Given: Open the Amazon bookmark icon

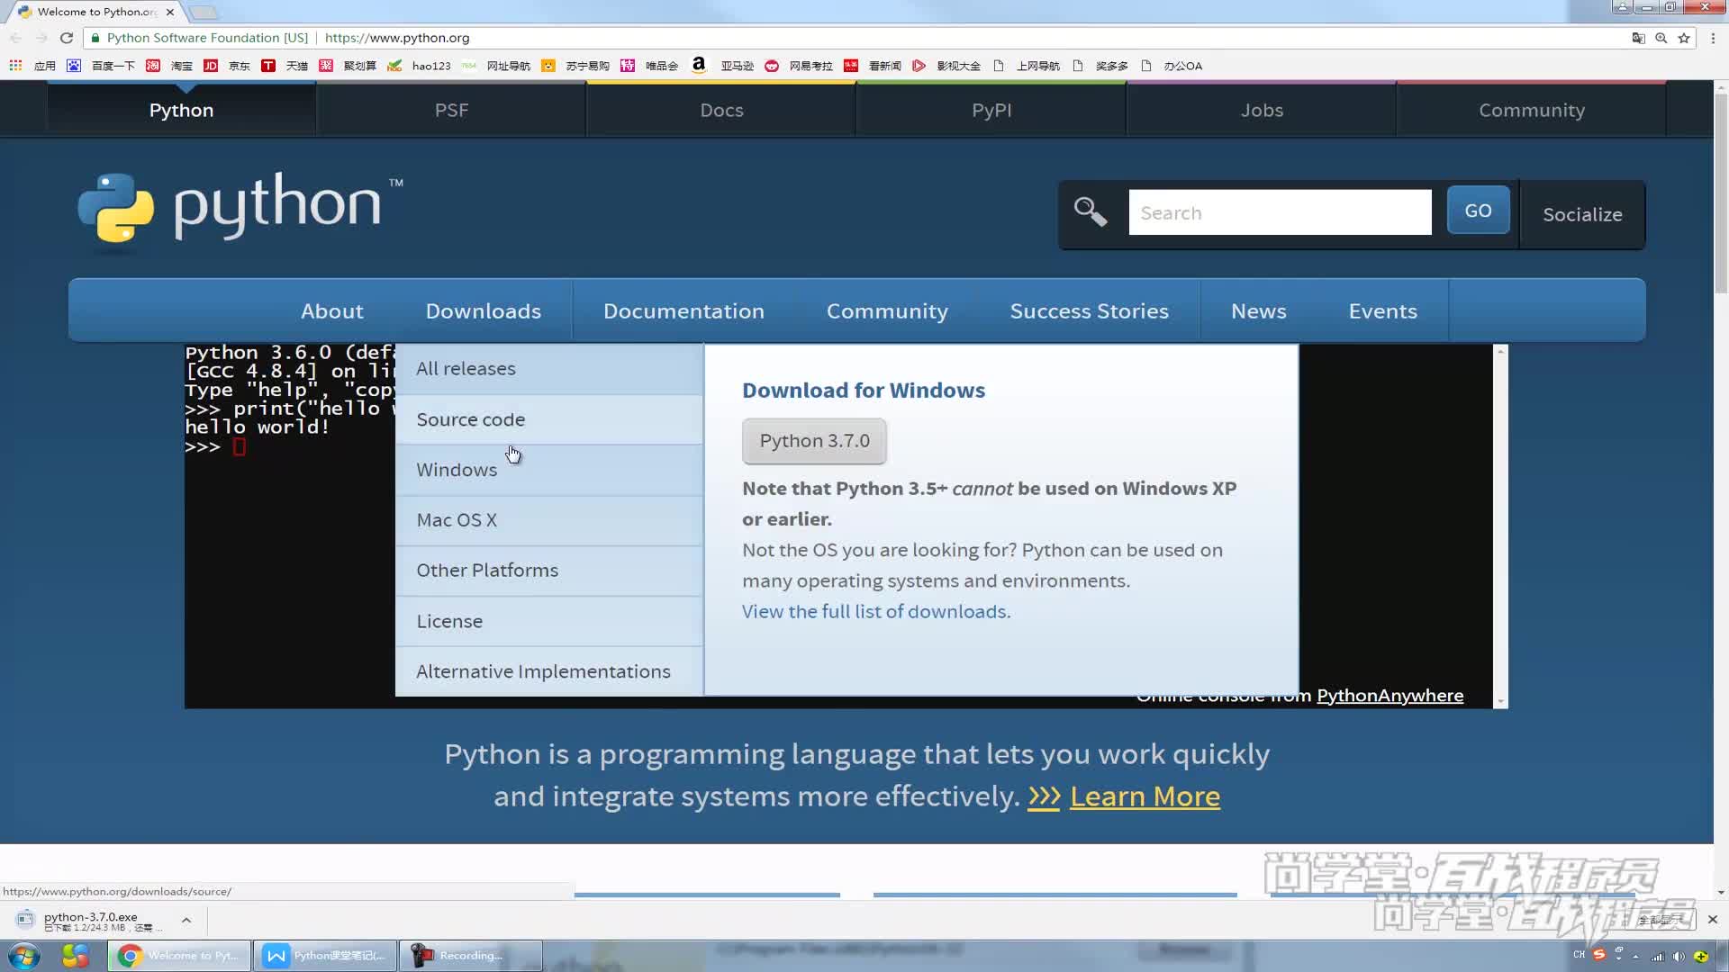Looking at the screenshot, I should [x=698, y=65].
